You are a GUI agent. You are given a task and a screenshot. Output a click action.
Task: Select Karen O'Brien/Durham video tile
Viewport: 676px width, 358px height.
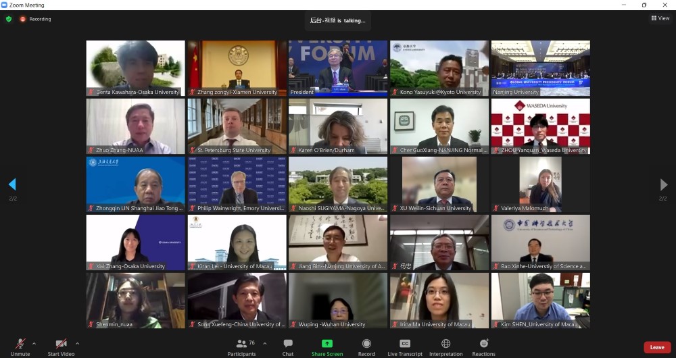point(338,126)
